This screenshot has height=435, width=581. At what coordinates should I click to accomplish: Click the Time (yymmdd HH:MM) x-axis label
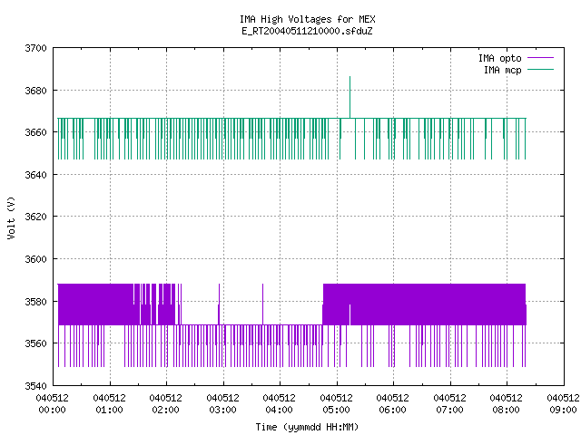click(307, 427)
